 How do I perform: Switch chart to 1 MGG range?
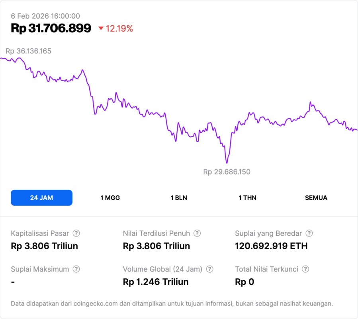point(110,198)
